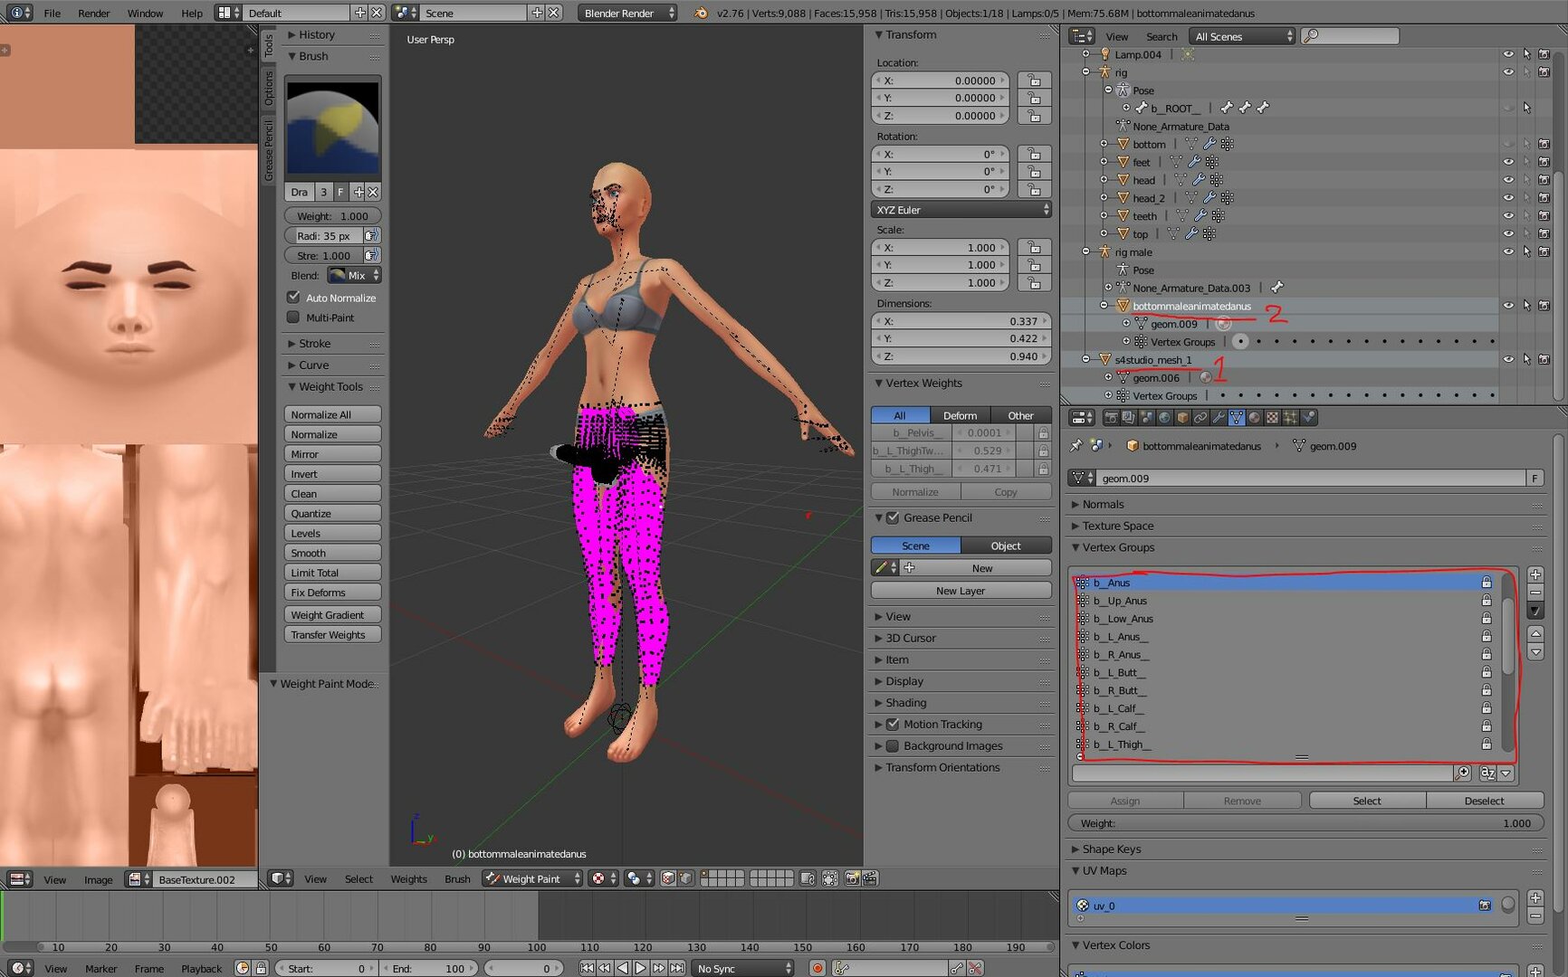Click the play animation button in timeline
Image resolution: width=1568 pixels, height=977 pixels.
[x=640, y=968]
